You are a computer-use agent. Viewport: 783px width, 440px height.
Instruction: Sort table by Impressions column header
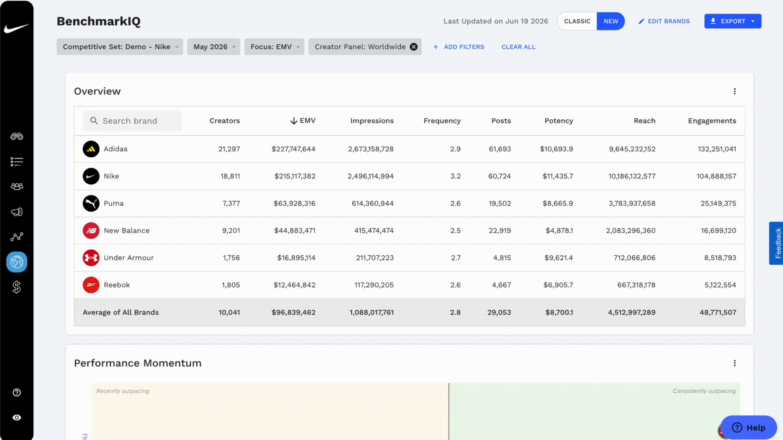tap(372, 121)
